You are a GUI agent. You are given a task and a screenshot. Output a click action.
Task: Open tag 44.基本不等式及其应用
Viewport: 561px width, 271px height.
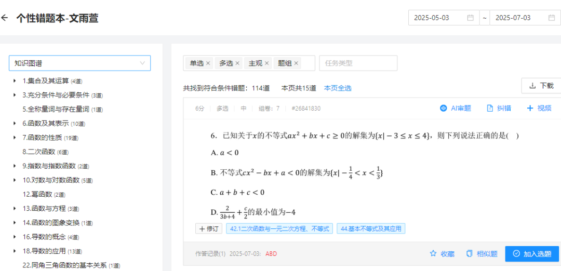(x=371, y=228)
